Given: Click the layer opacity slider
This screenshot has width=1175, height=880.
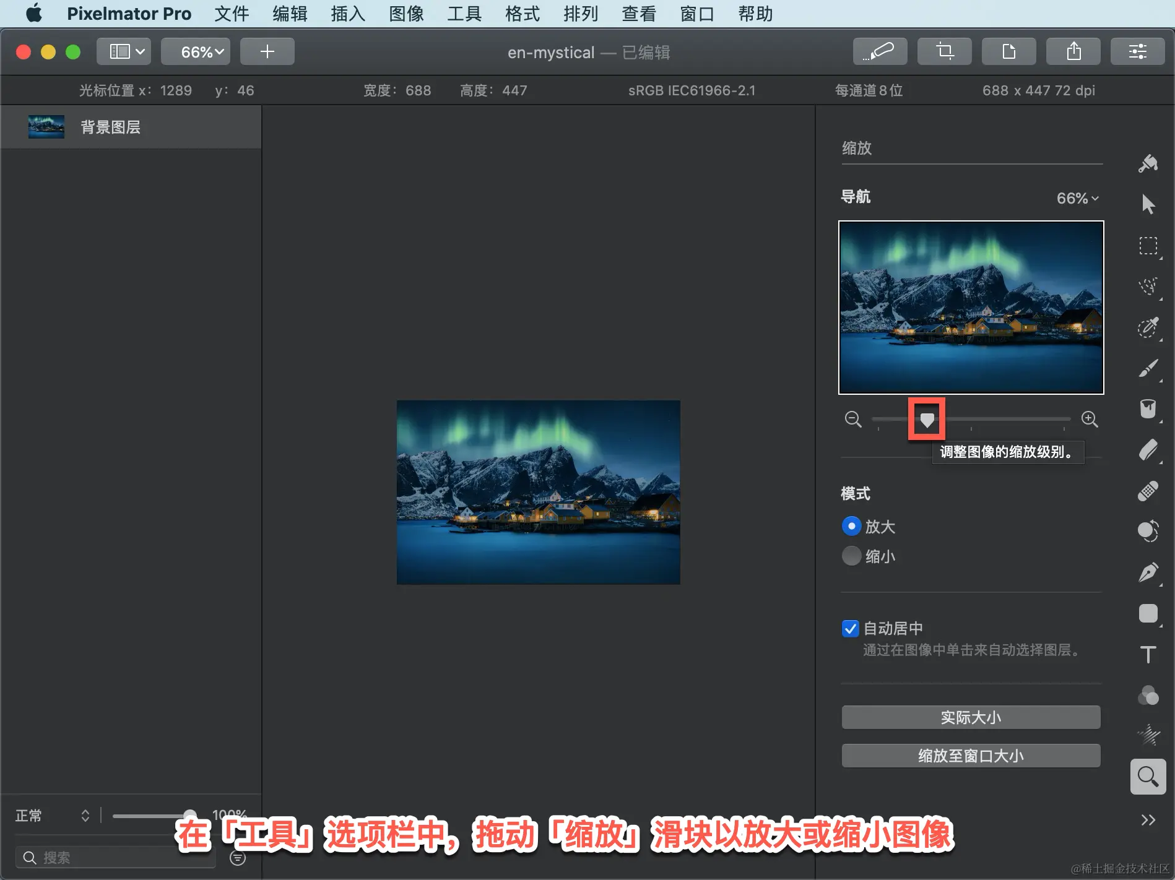Looking at the screenshot, I should [x=154, y=816].
